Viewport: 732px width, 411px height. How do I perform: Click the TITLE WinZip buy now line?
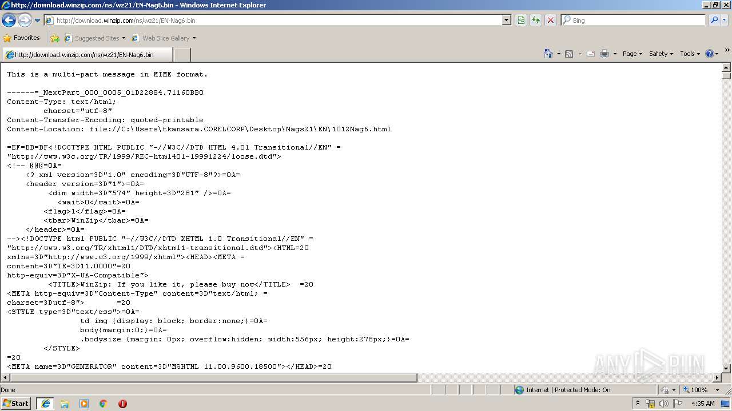pyautogui.click(x=181, y=284)
